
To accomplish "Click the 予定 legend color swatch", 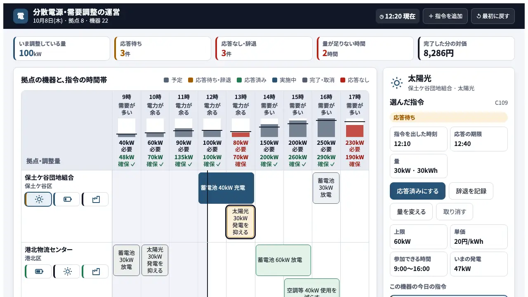I will (166, 80).
